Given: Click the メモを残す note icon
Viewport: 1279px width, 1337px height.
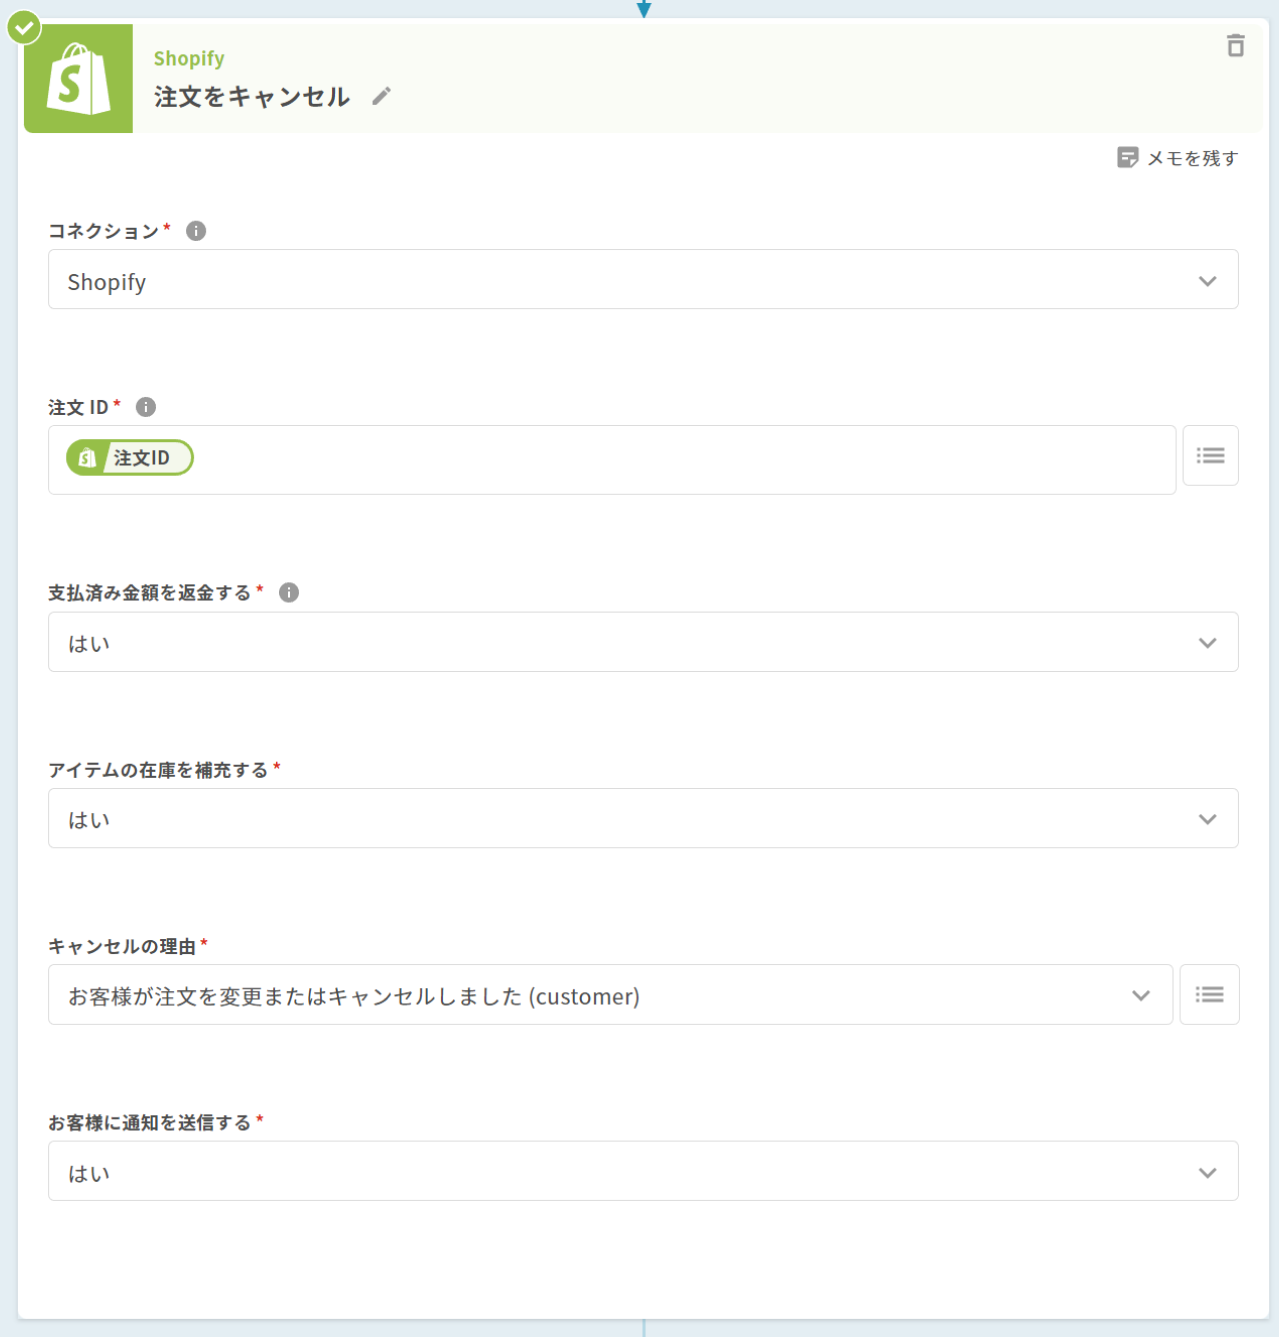Looking at the screenshot, I should click(x=1128, y=157).
